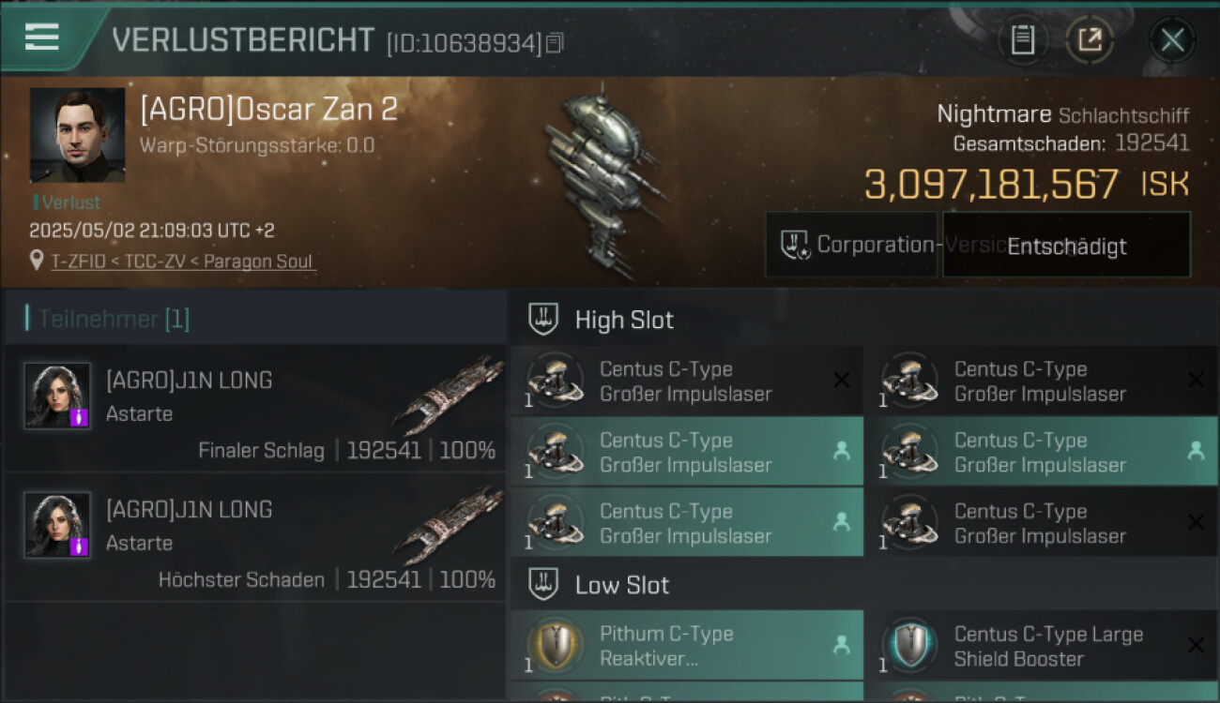Click the person icon on the second left-column Impulslaser
The image size is (1220, 703).
[842, 451]
